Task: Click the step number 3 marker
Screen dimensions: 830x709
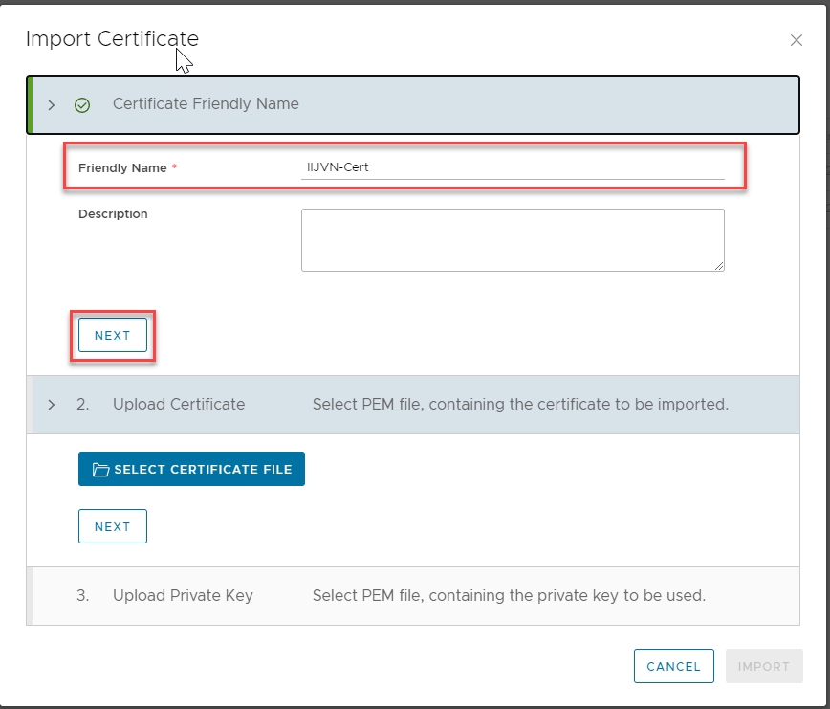Action: point(82,595)
